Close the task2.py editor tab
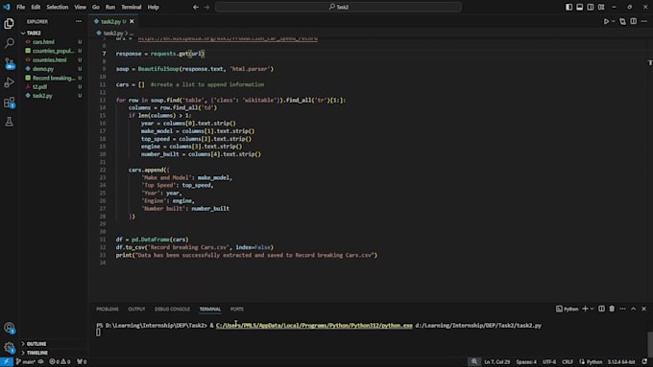Screen dimensions: 653x367 click(132, 22)
